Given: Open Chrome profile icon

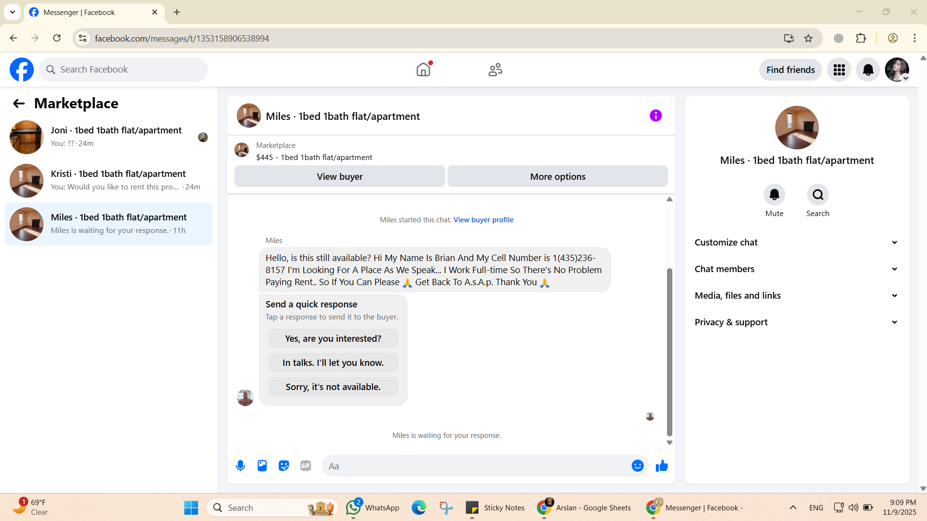Looking at the screenshot, I should coord(893,38).
